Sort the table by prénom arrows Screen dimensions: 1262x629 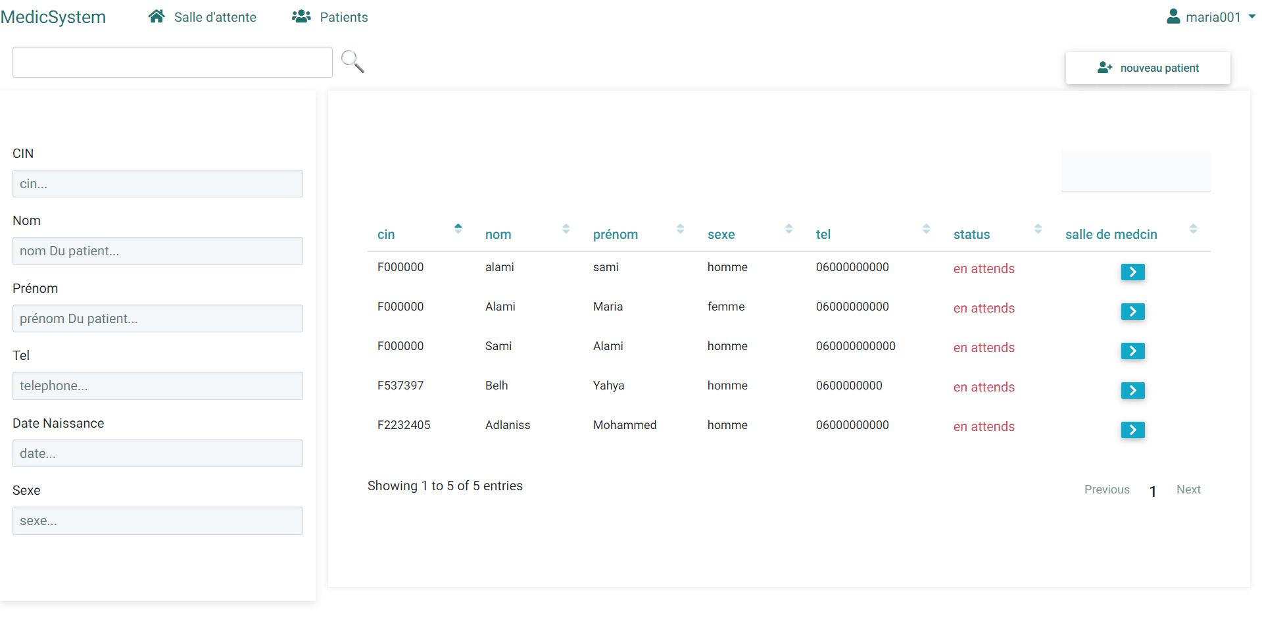[680, 229]
